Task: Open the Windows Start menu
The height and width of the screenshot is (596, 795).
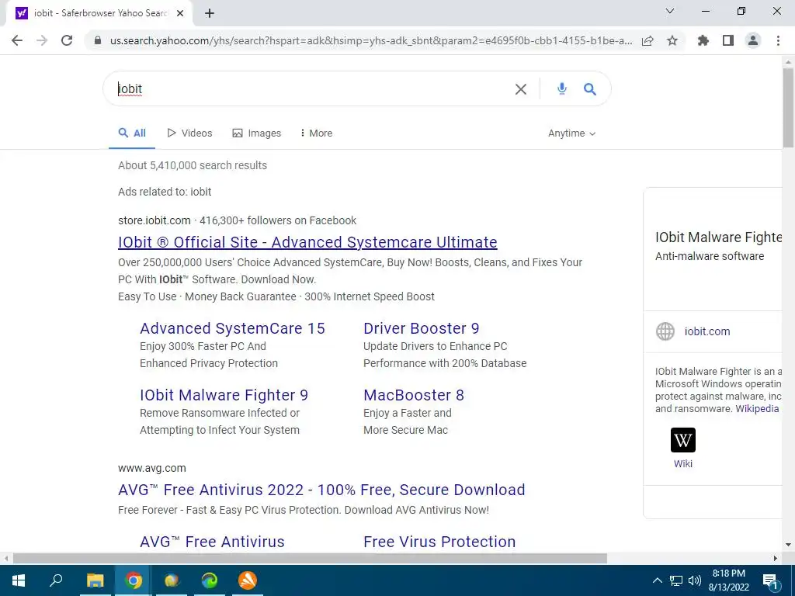Action: click(19, 580)
